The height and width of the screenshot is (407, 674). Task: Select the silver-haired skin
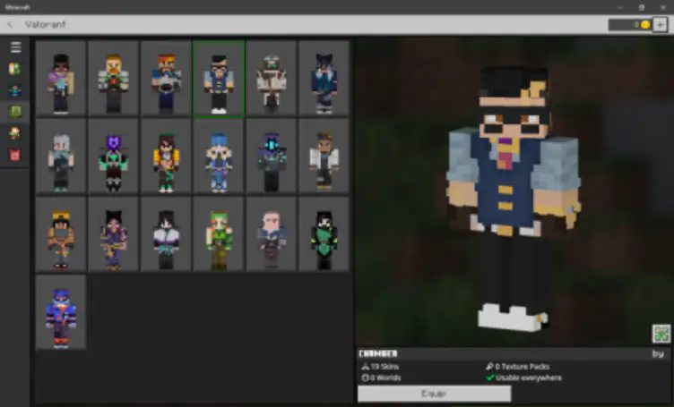(61, 157)
